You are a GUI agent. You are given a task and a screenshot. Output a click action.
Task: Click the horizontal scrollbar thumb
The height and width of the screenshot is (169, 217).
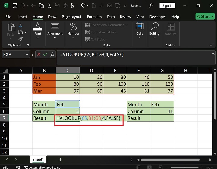[170, 160]
